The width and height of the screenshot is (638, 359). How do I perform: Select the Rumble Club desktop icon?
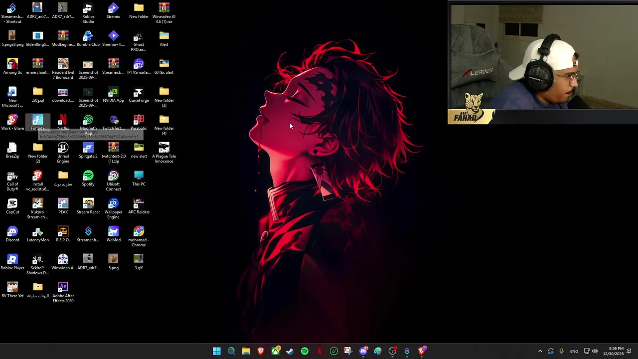(88, 39)
